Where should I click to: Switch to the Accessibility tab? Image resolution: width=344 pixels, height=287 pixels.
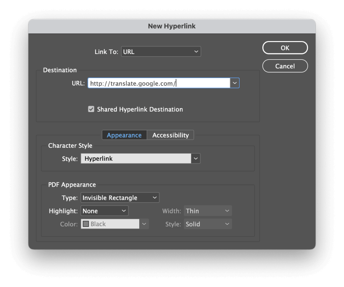pyautogui.click(x=170, y=135)
